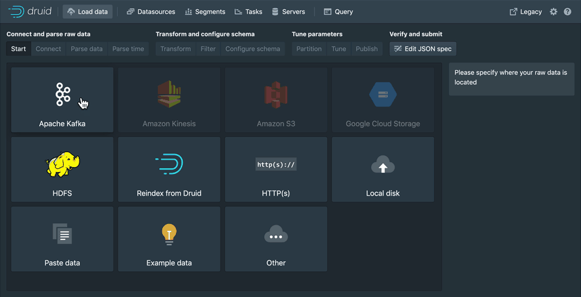Select the Start step tab
This screenshot has height=297, width=581.
(x=19, y=49)
